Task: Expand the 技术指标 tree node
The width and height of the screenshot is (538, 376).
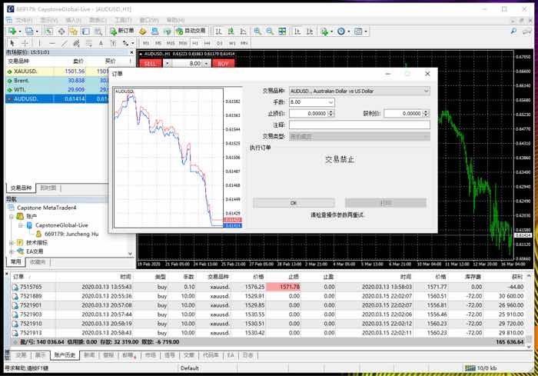Action: click(11, 241)
